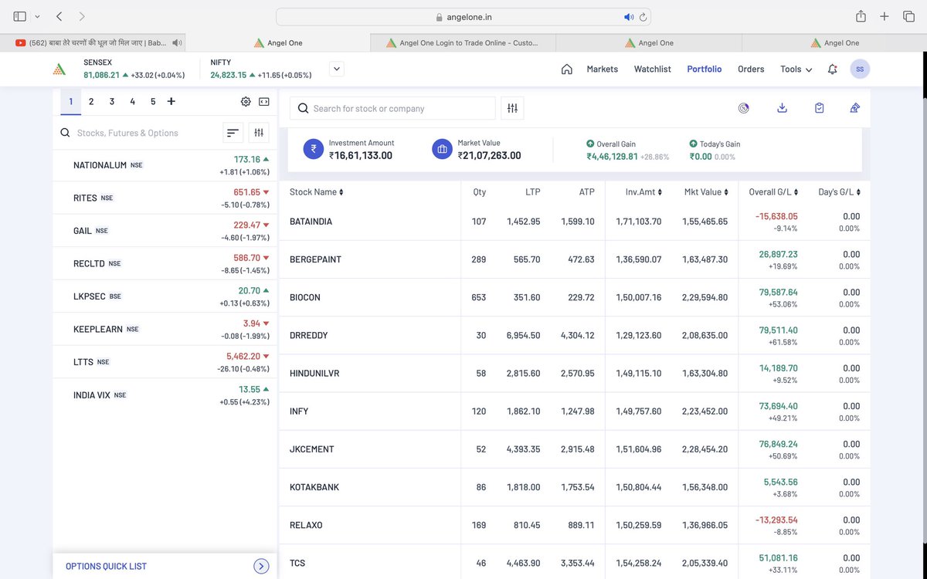Sort holdings by Overall G/L

tap(773, 191)
